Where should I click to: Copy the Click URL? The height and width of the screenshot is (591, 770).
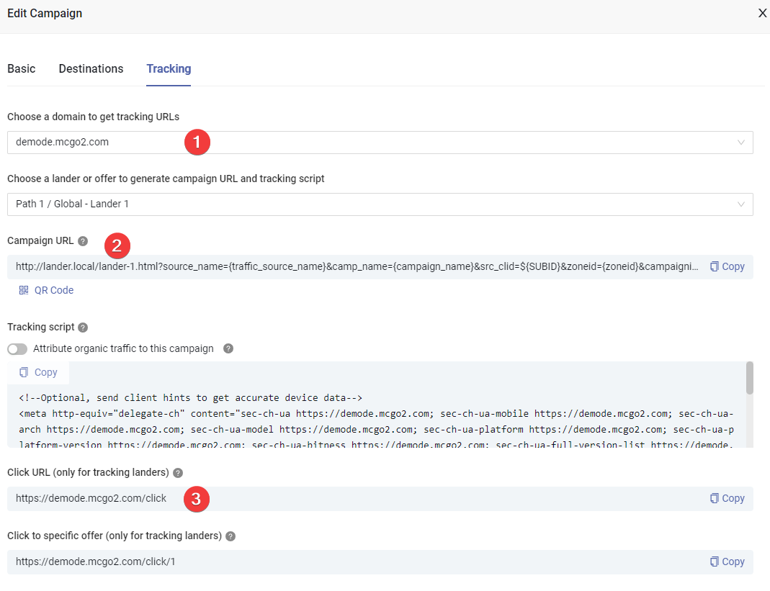pyautogui.click(x=728, y=498)
